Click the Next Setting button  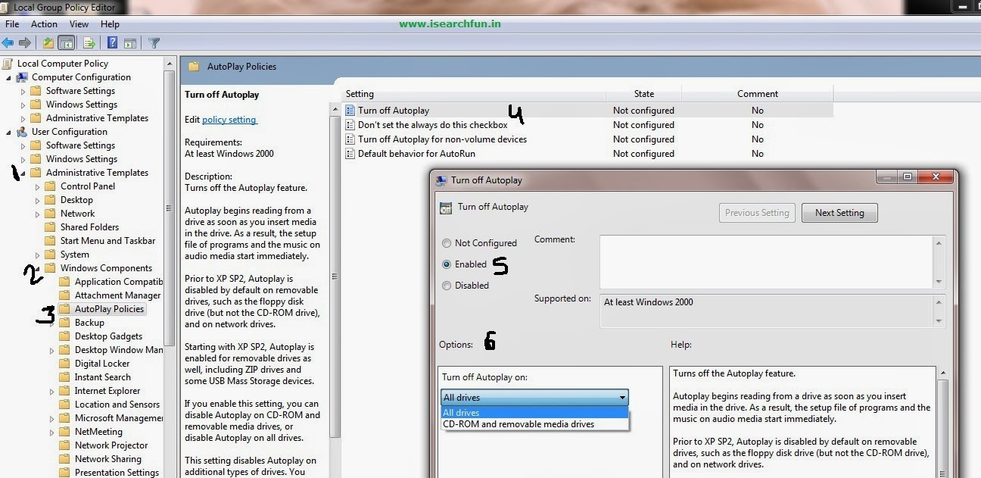839,212
